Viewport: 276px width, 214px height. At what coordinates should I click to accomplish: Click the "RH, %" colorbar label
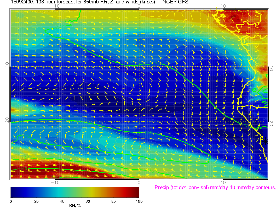click(x=75, y=206)
